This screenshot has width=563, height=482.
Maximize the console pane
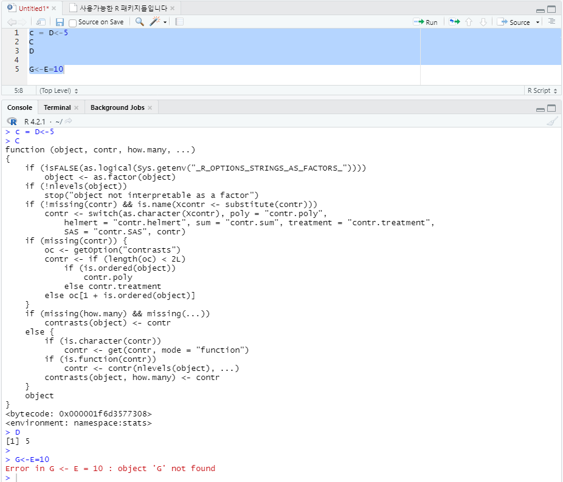551,108
